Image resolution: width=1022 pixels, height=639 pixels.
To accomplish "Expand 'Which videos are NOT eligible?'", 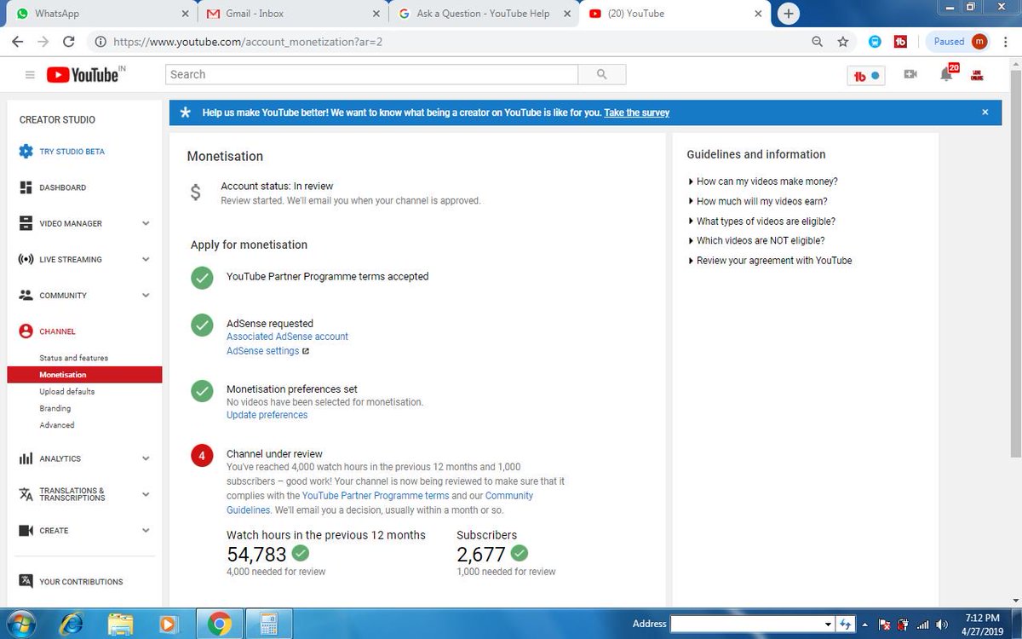I will pos(755,241).
